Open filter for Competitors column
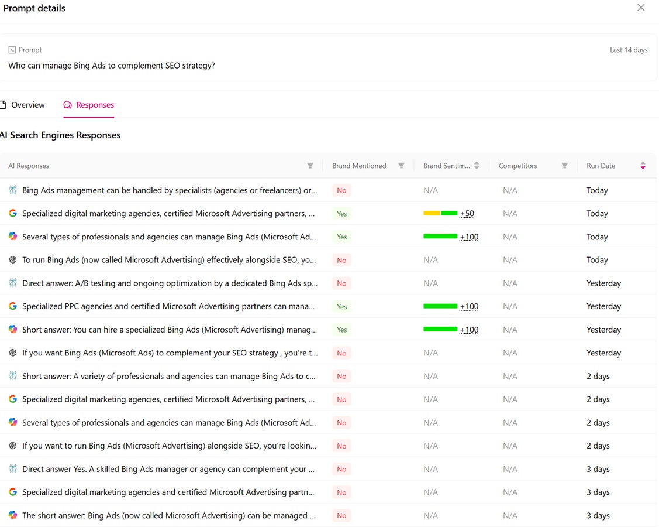Image resolution: width=659 pixels, height=527 pixels. 565,166
